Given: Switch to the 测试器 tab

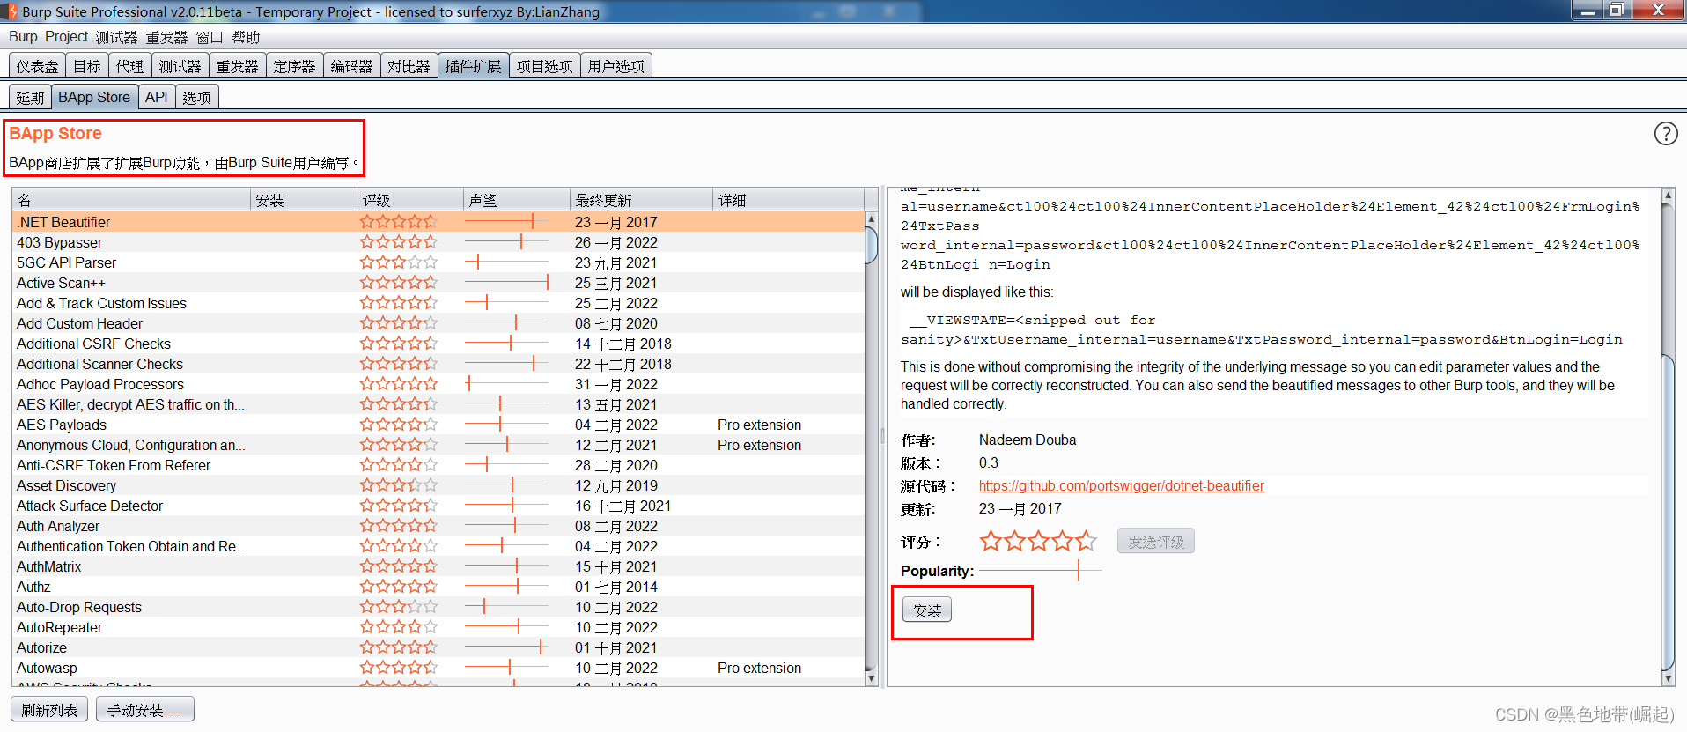Looking at the screenshot, I should coord(180,66).
